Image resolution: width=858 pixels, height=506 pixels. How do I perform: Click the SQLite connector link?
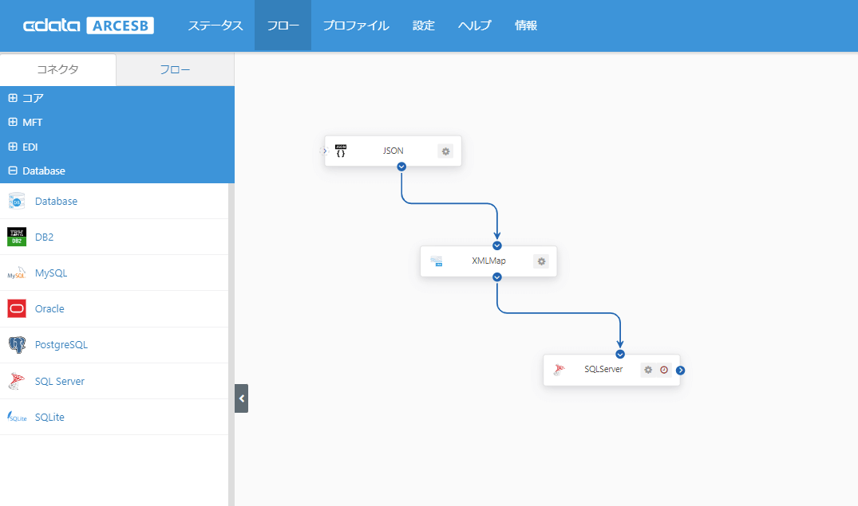point(49,417)
